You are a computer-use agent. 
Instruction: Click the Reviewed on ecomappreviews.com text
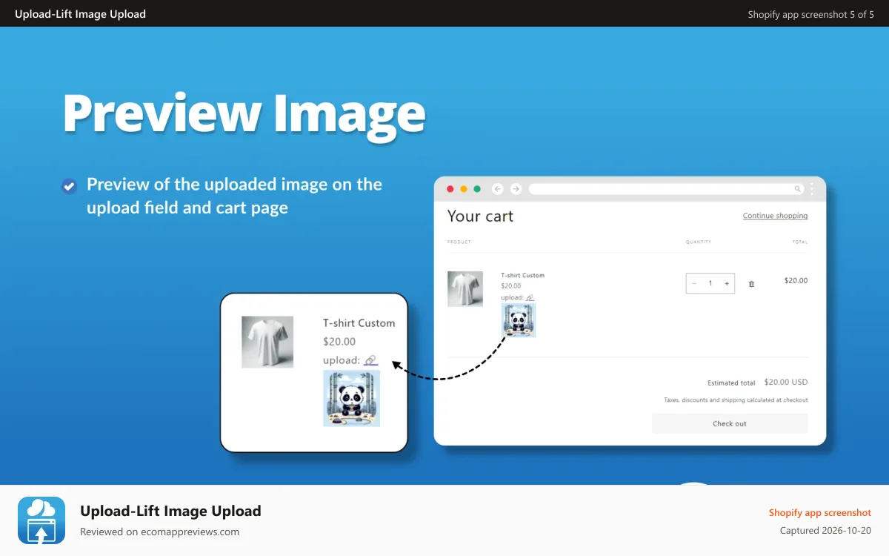160,532
